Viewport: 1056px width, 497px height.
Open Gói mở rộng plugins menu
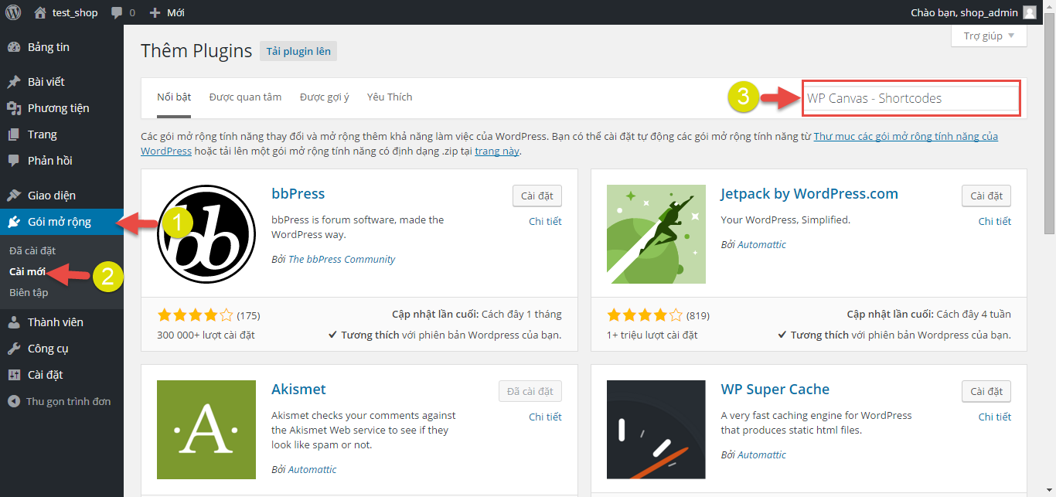pos(62,222)
